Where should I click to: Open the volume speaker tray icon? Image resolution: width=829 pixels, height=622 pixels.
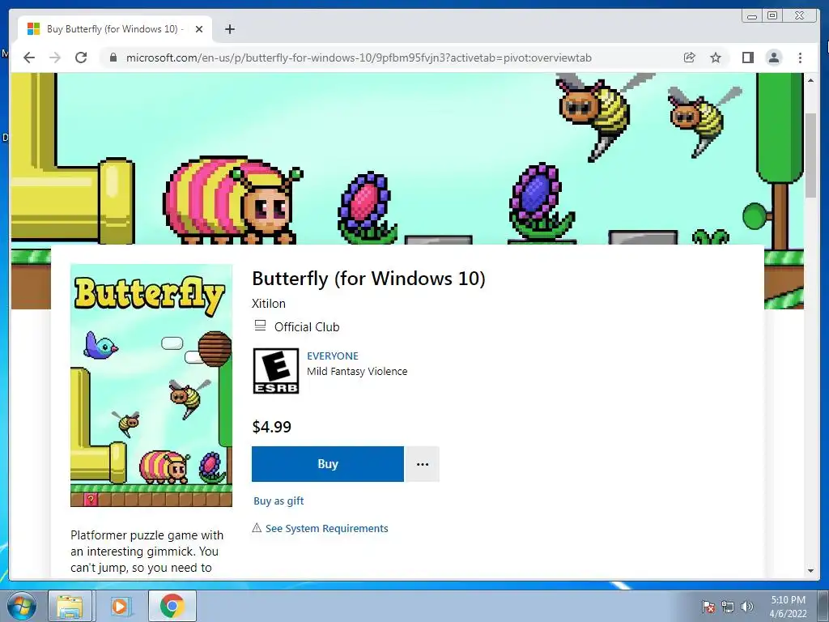click(x=746, y=607)
